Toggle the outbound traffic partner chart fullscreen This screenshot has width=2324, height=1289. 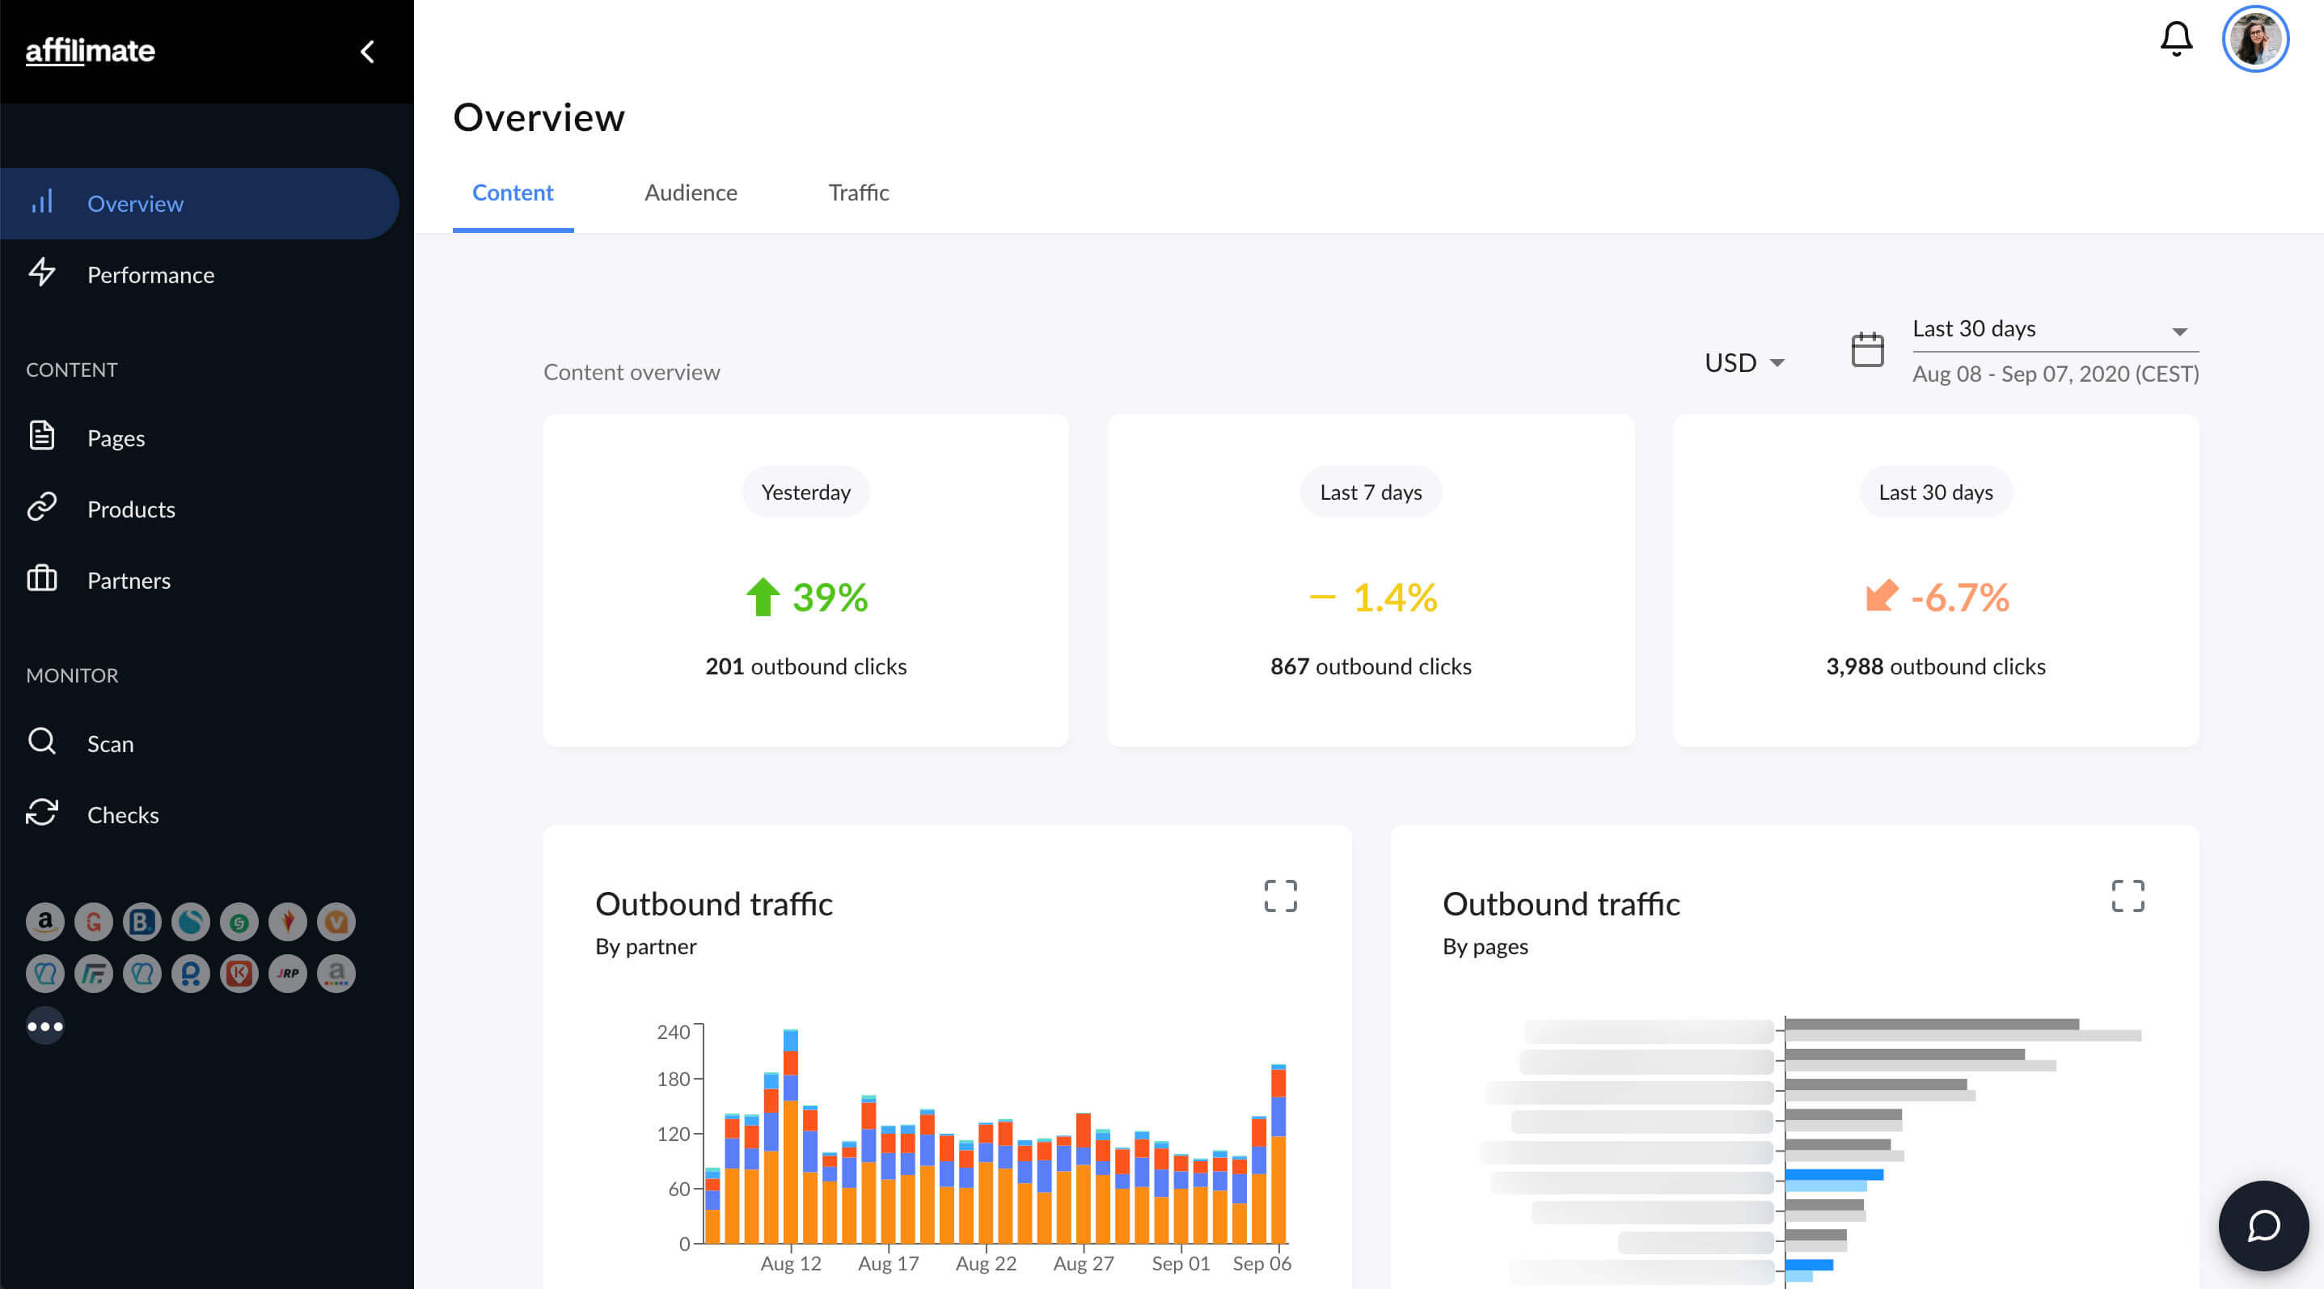coord(1282,895)
